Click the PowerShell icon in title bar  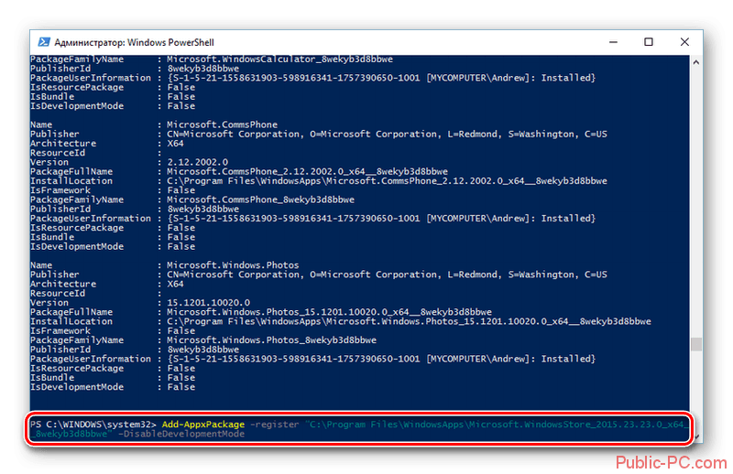tap(44, 42)
